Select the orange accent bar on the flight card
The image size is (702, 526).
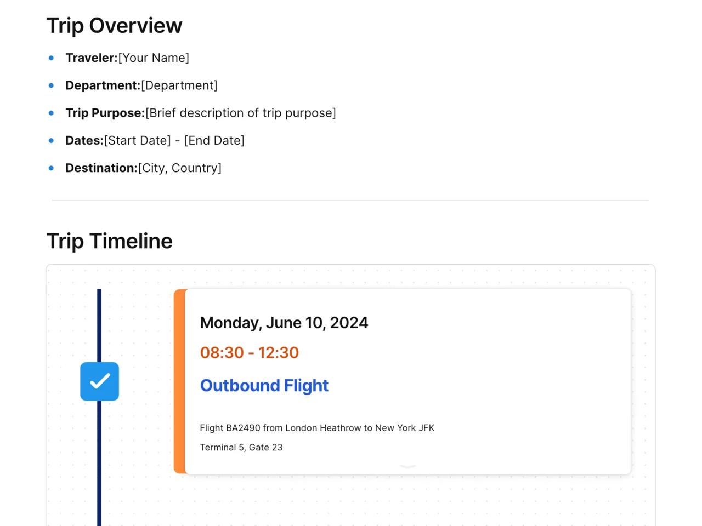tap(179, 381)
